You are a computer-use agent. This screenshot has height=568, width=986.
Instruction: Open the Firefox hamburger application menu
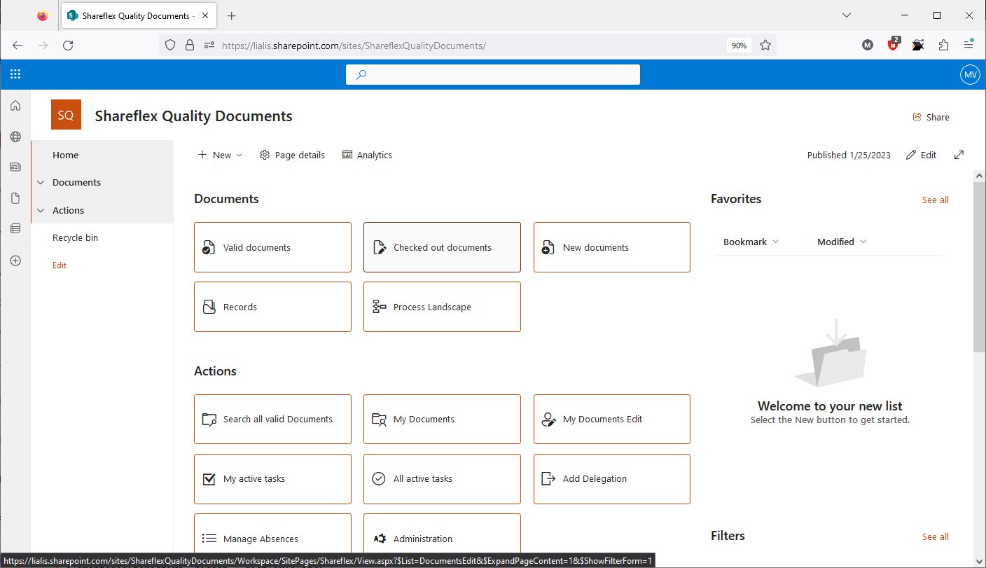coord(968,45)
